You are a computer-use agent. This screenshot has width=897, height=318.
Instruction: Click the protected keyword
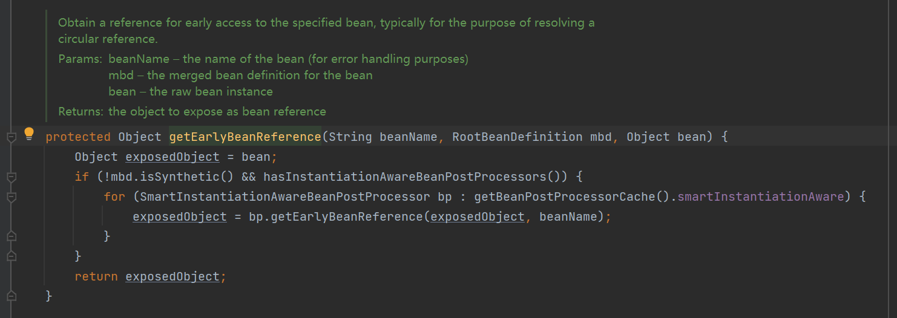pos(78,137)
